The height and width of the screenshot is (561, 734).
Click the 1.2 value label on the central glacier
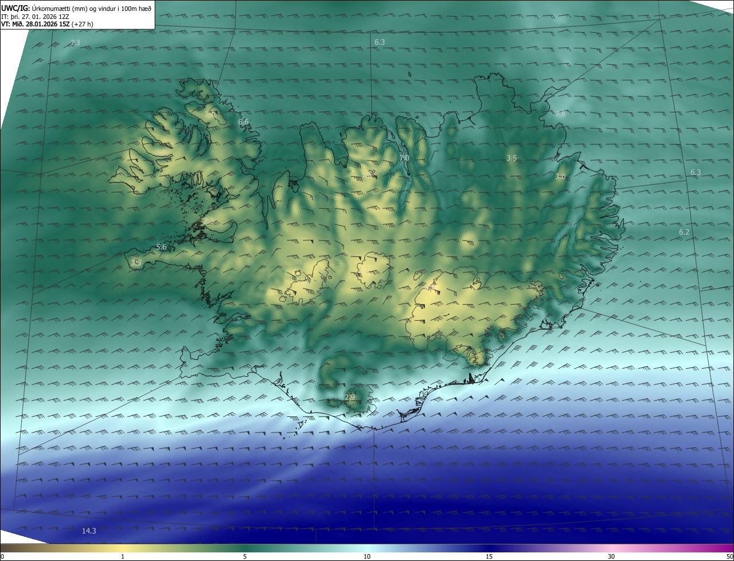tap(364, 270)
